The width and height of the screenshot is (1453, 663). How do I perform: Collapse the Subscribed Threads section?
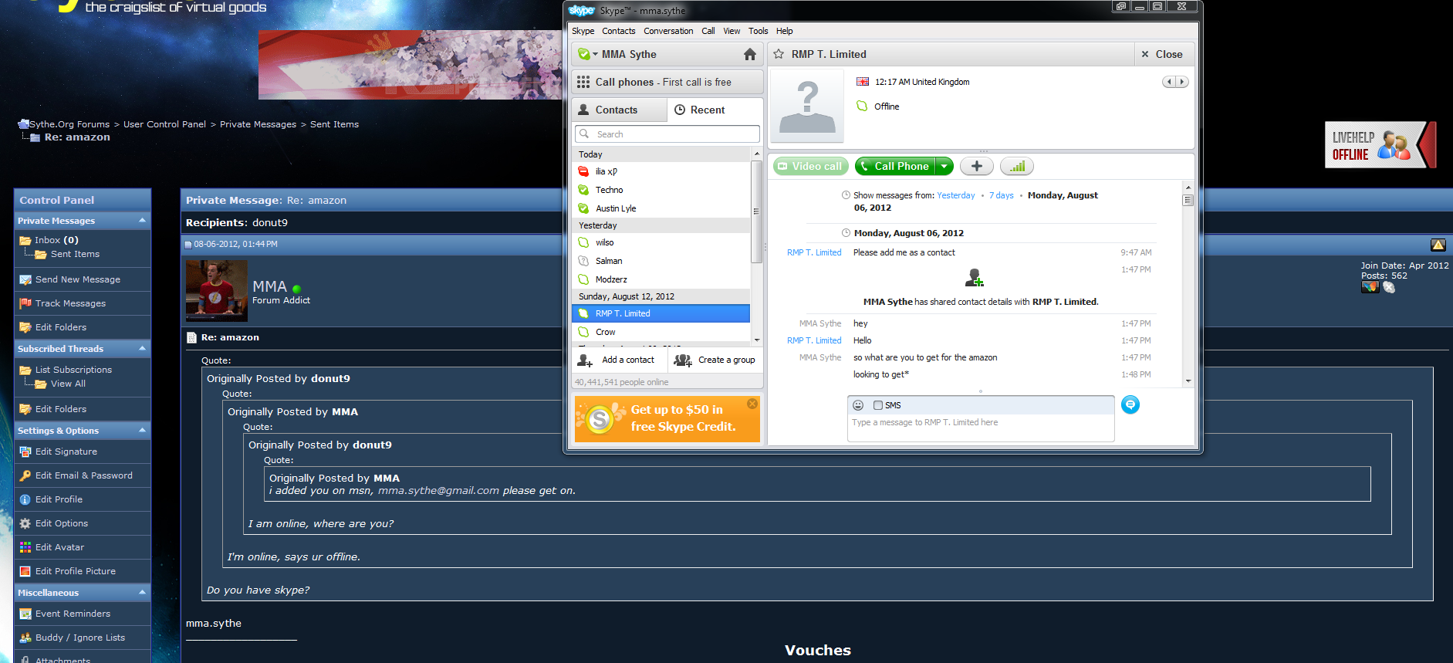[142, 349]
